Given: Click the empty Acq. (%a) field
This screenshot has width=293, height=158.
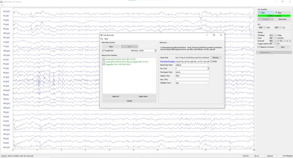Looking at the screenshot, I should coord(192,80).
